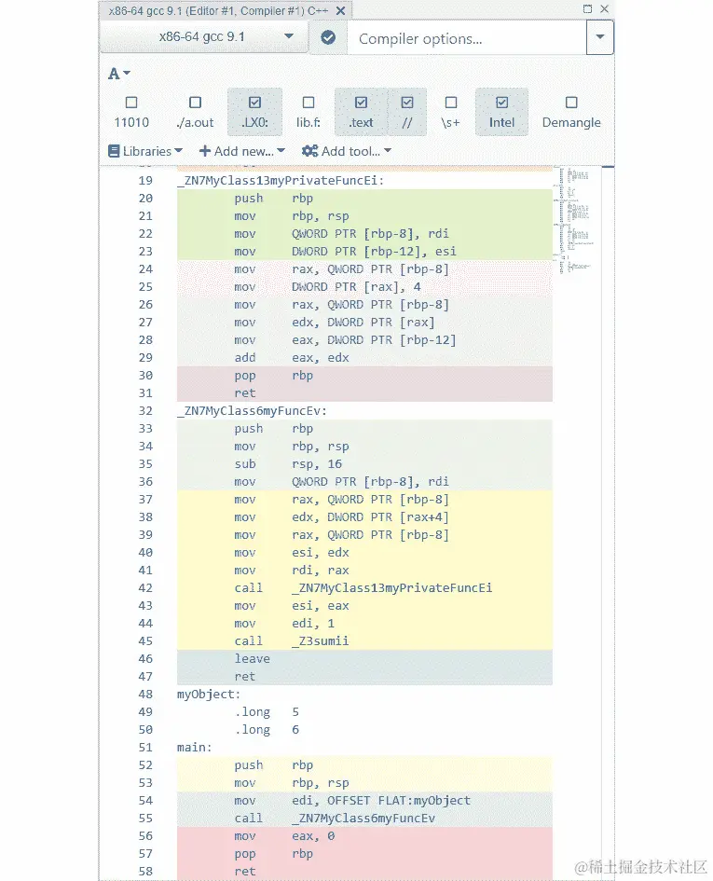Click 'DWORD PTR [rax], 4' on line 25
The image size is (713, 881).
(x=356, y=286)
